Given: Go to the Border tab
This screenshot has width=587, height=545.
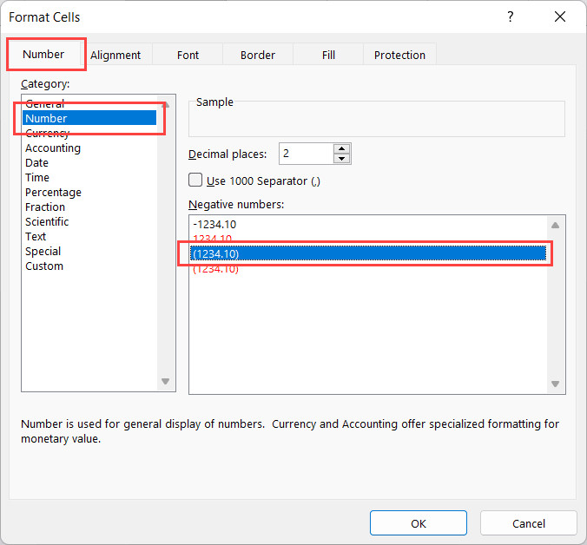Looking at the screenshot, I should (258, 55).
